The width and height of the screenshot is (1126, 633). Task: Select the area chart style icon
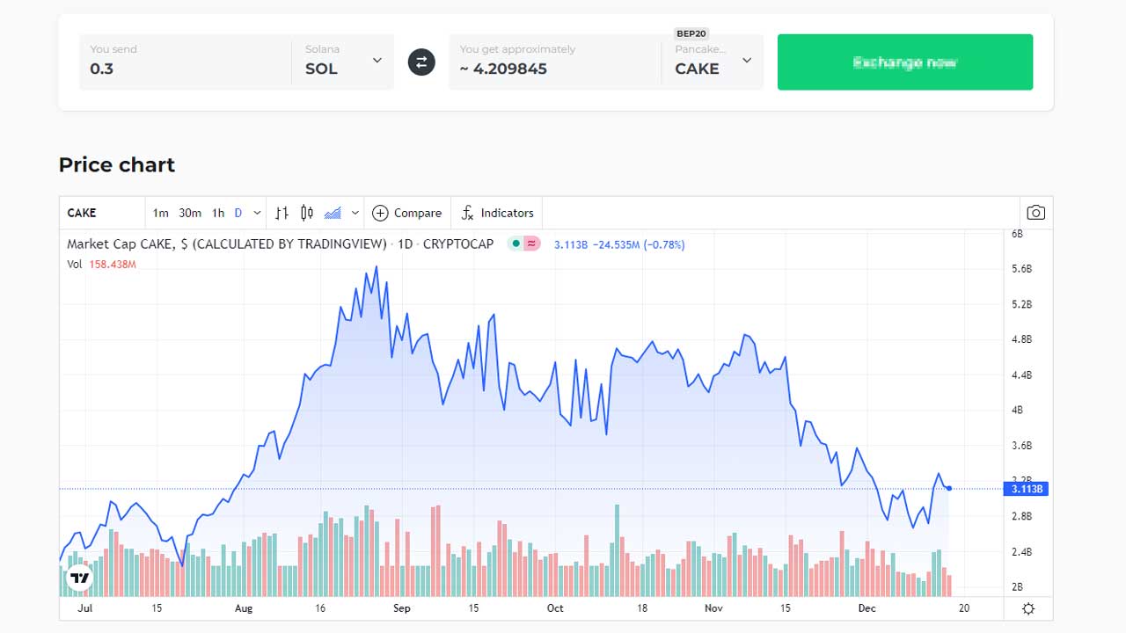point(333,213)
